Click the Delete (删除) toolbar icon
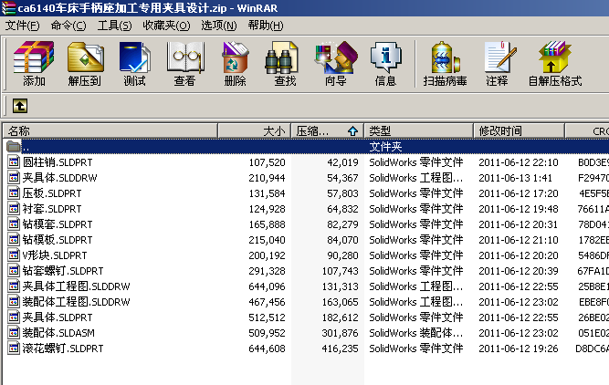Image resolution: width=609 pixels, height=385 pixels. pyautogui.click(x=235, y=57)
